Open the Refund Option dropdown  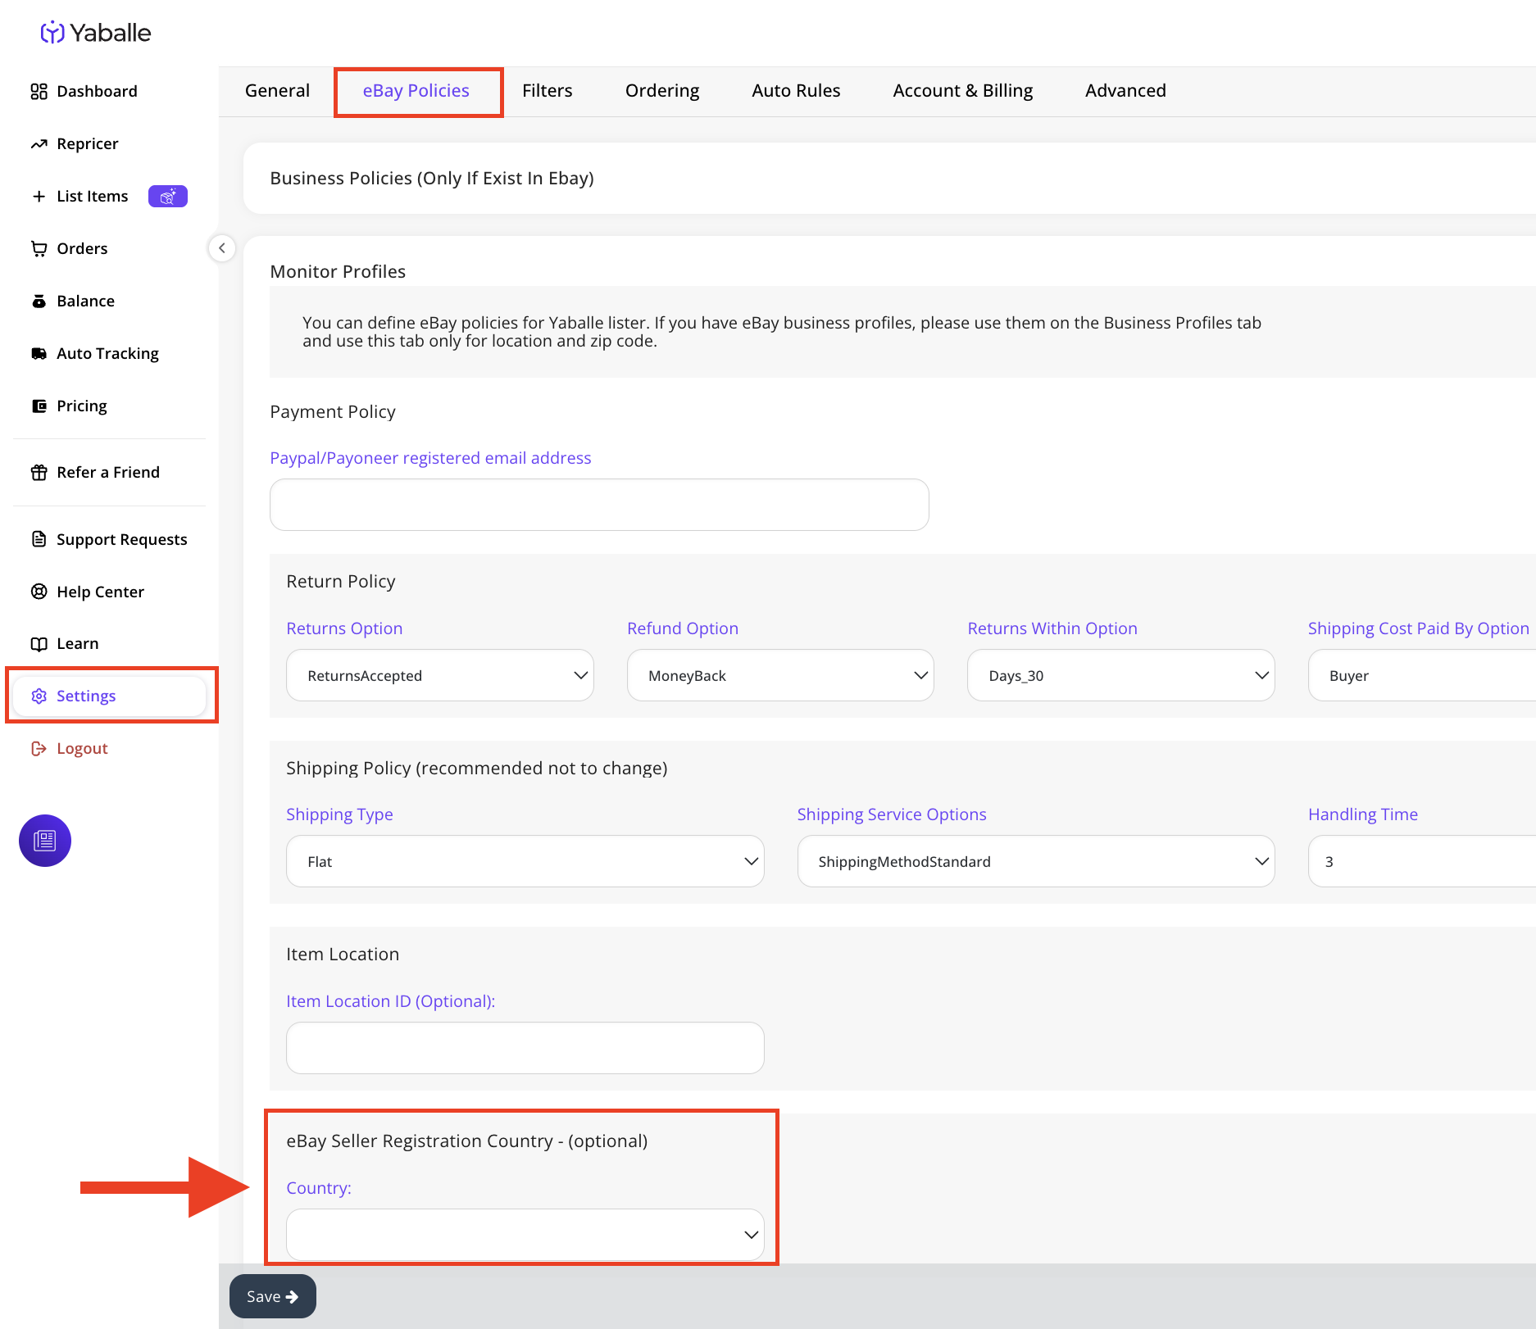coord(780,675)
